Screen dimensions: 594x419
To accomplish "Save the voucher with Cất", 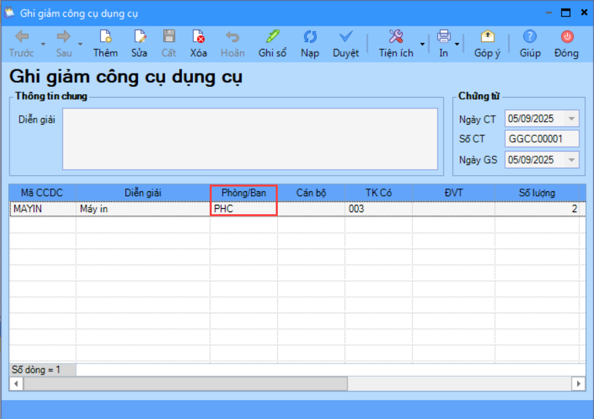I will [x=169, y=44].
